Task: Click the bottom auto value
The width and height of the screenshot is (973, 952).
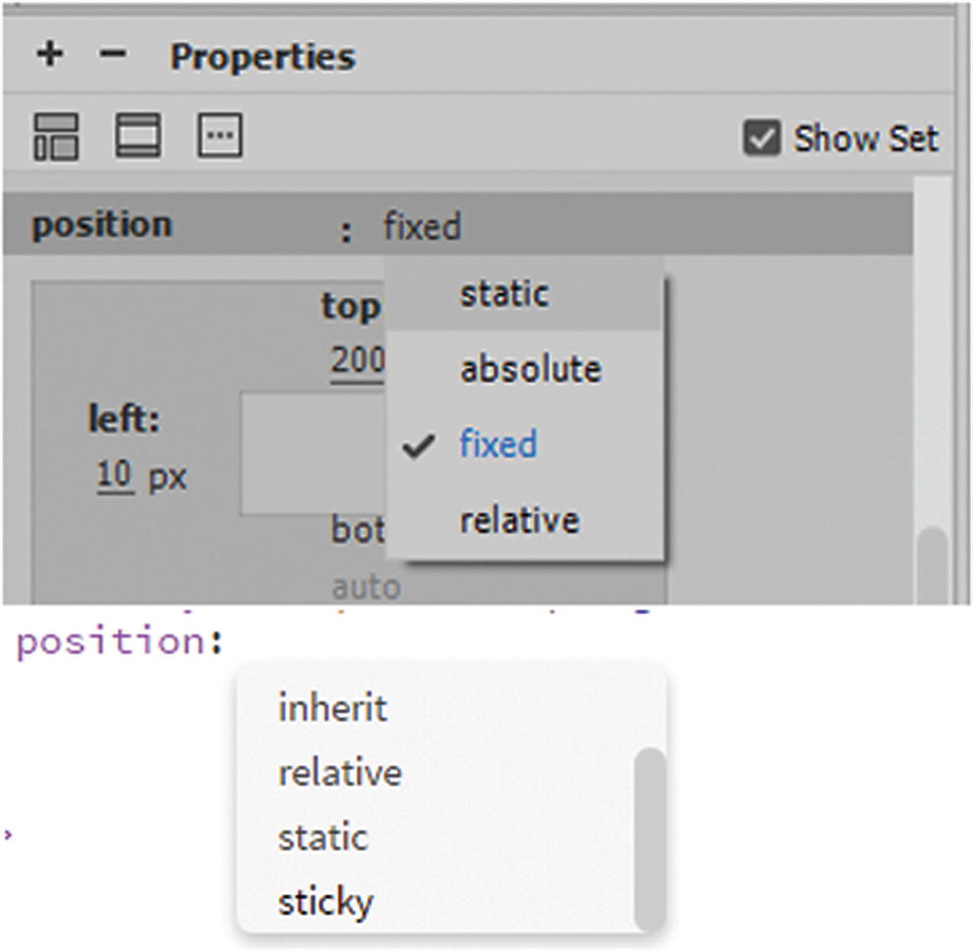Action: 366,588
